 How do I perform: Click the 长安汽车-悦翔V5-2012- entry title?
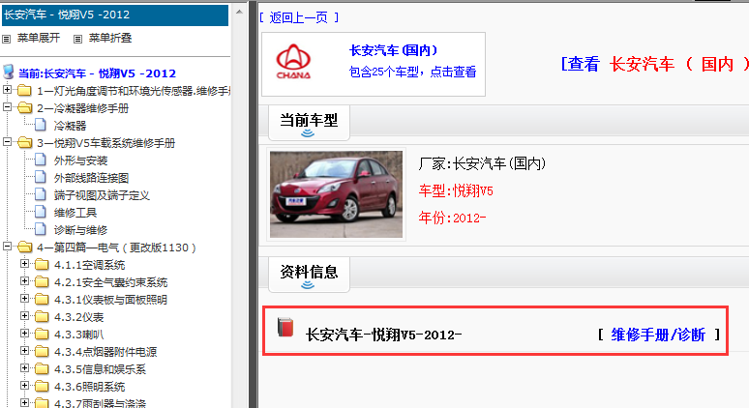[383, 335]
